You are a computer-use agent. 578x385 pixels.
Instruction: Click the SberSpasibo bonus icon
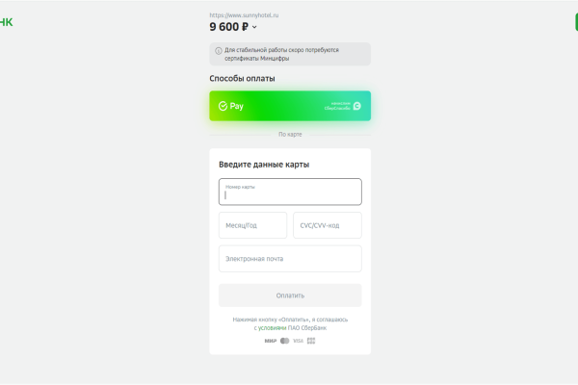click(x=355, y=106)
